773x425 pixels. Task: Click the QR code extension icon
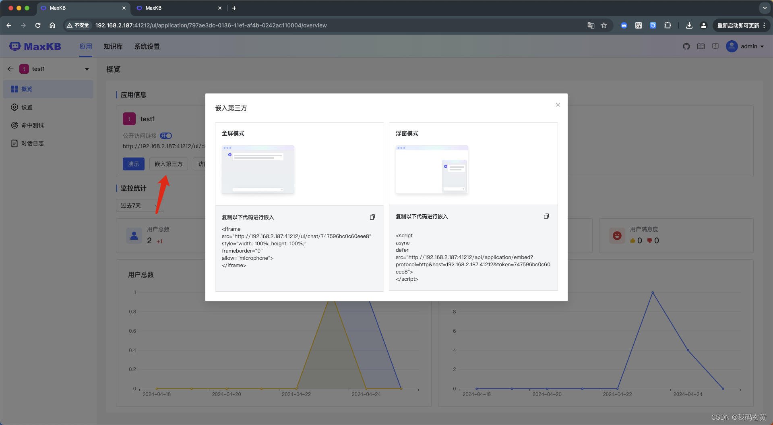coord(639,25)
